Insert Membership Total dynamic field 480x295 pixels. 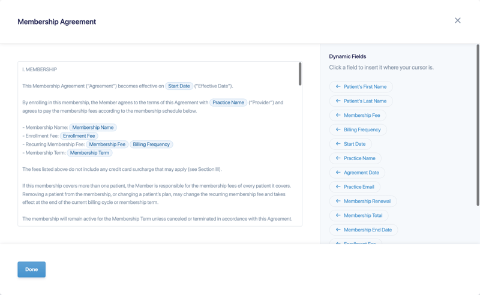click(359, 215)
